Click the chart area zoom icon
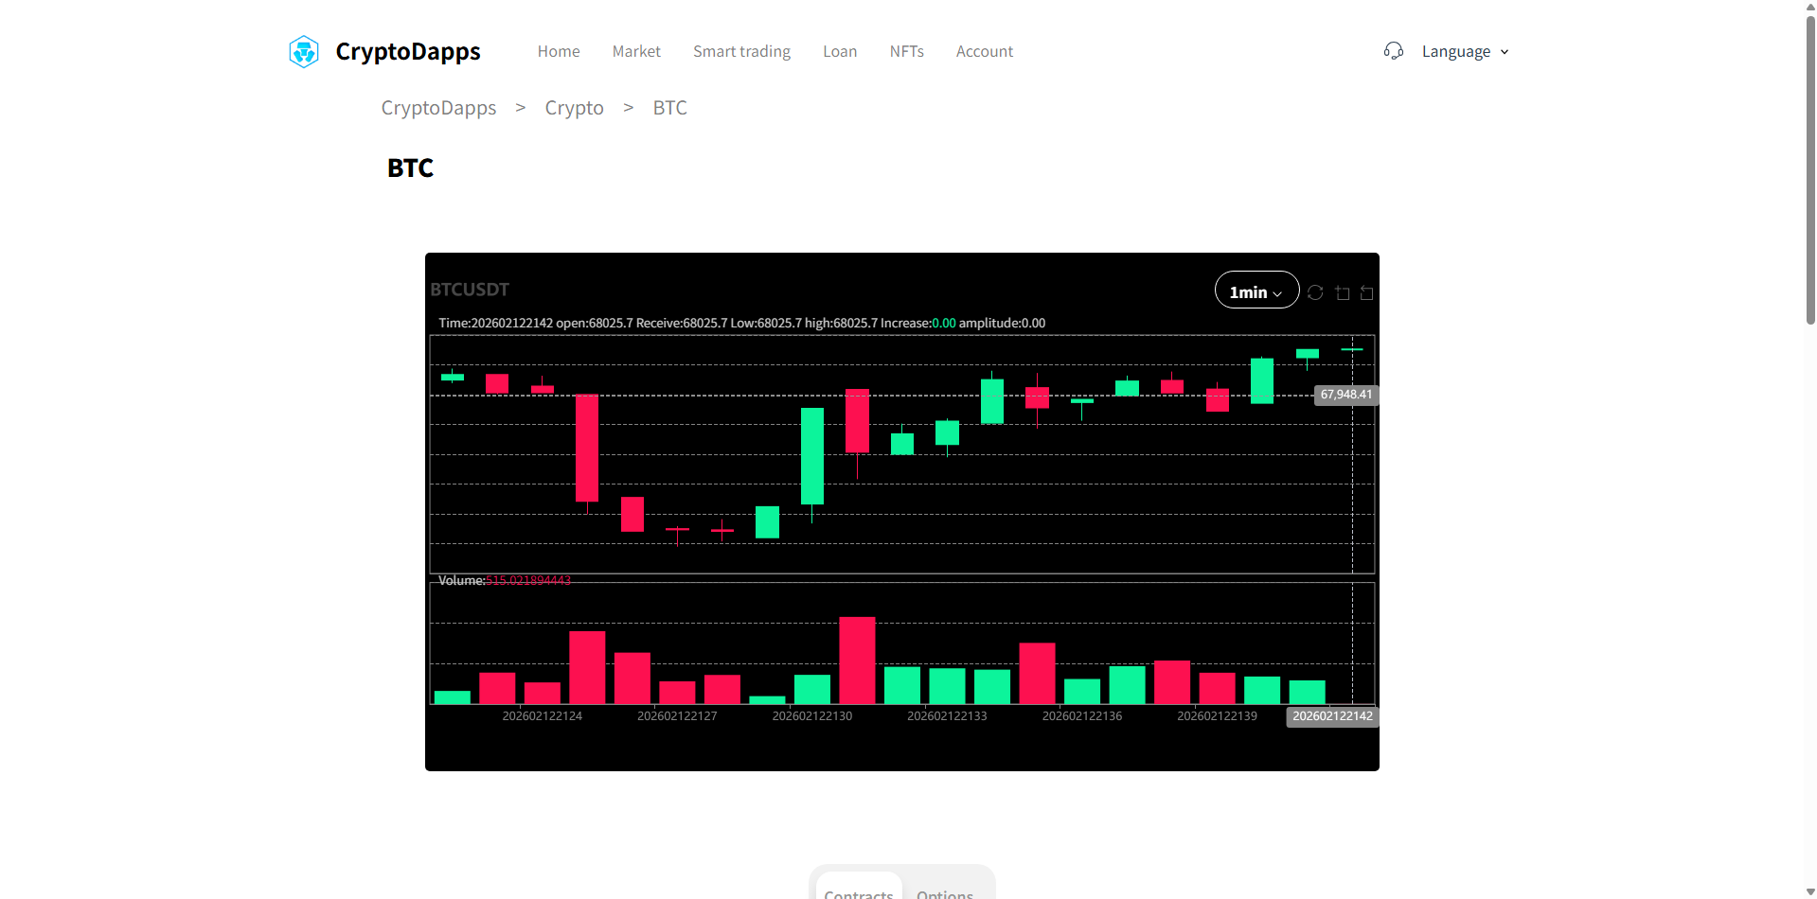Viewport: 1817px width, 899px height. 1343,292
